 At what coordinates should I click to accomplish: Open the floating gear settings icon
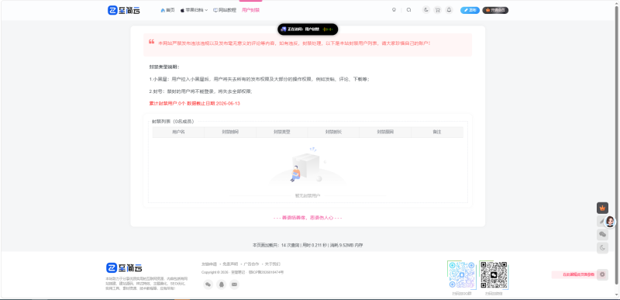pyautogui.click(x=602, y=274)
